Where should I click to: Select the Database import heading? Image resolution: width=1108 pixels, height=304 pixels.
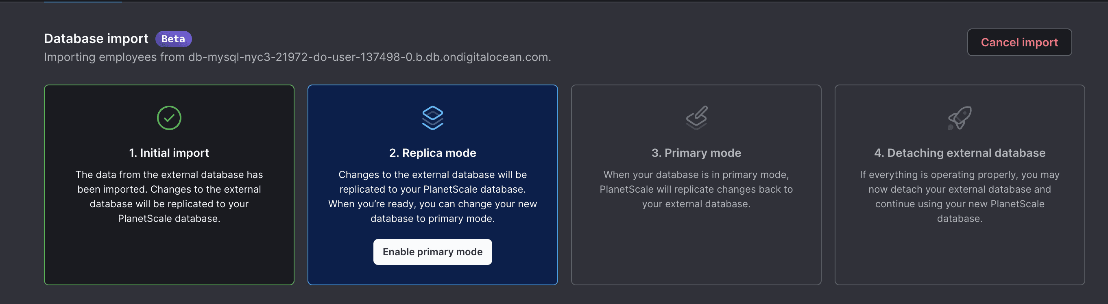pyautogui.click(x=96, y=39)
